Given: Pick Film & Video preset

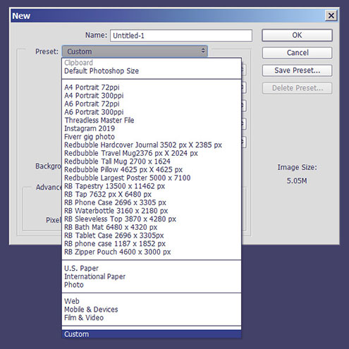Looking at the screenshot, I should click(152, 317).
